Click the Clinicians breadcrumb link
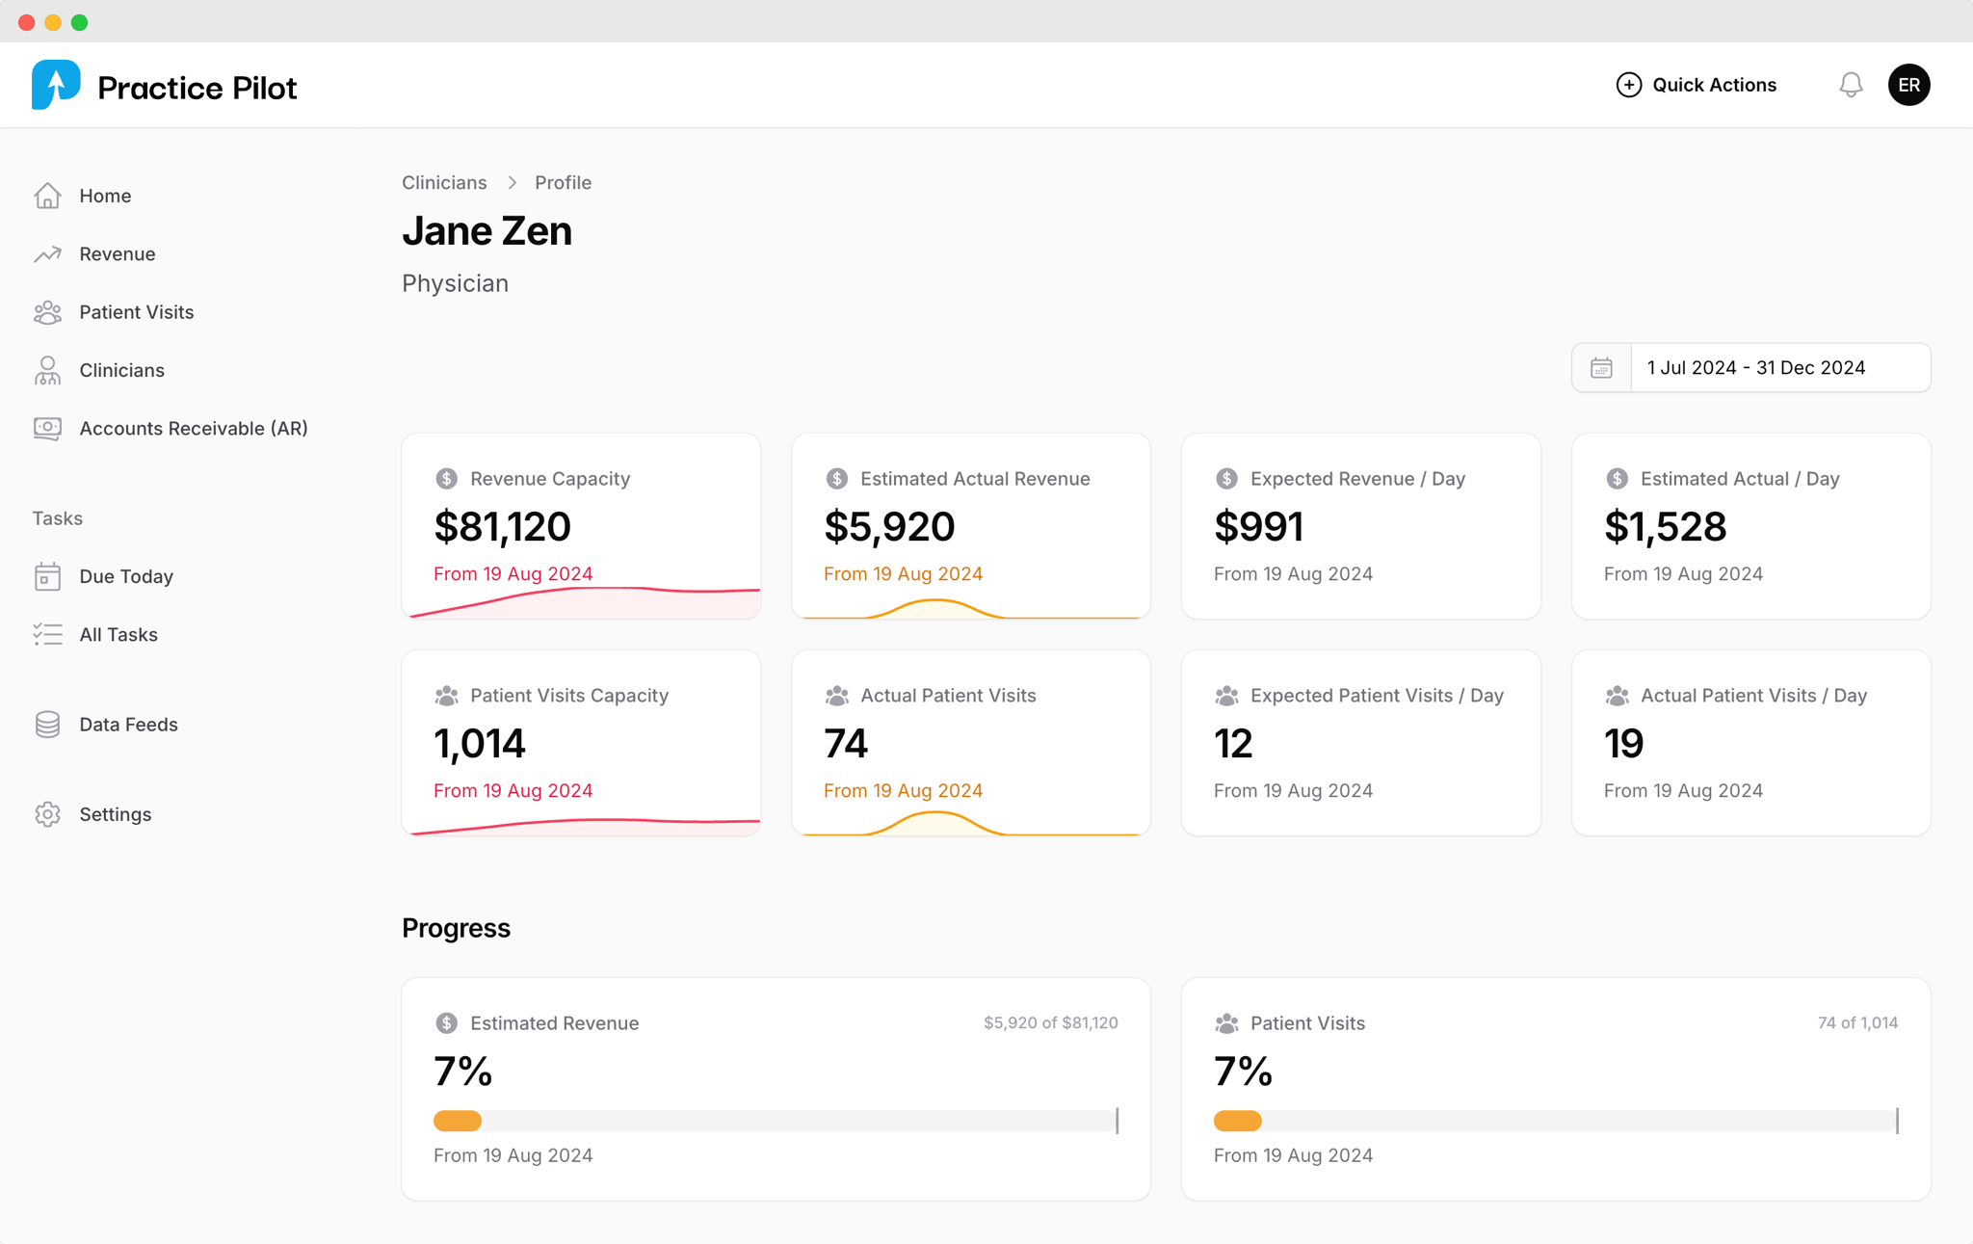The height and width of the screenshot is (1244, 1973). (444, 182)
